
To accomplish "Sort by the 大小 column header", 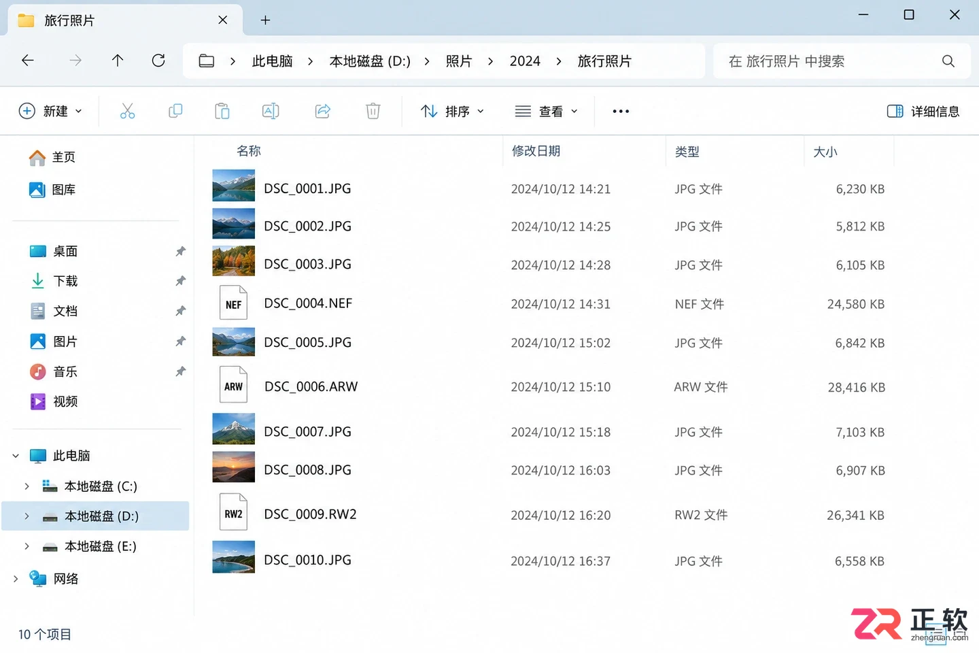I will [825, 152].
